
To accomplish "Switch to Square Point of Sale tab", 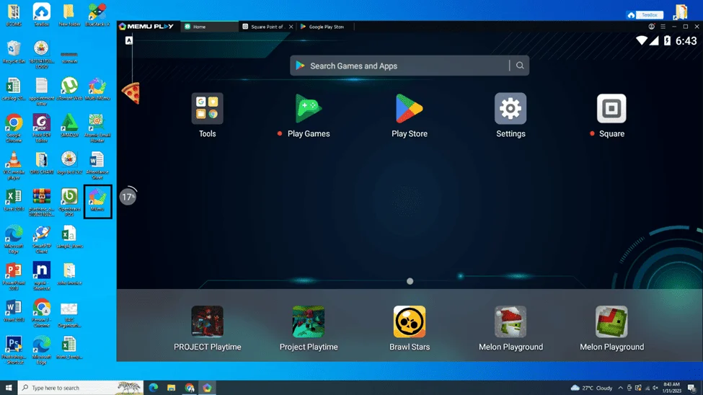I will pyautogui.click(x=268, y=27).
